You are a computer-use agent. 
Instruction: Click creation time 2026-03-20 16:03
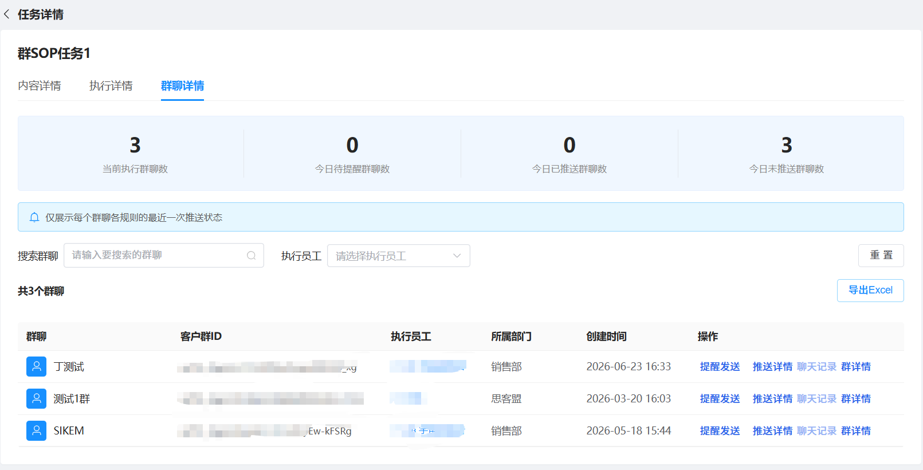[x=629, y=399]
